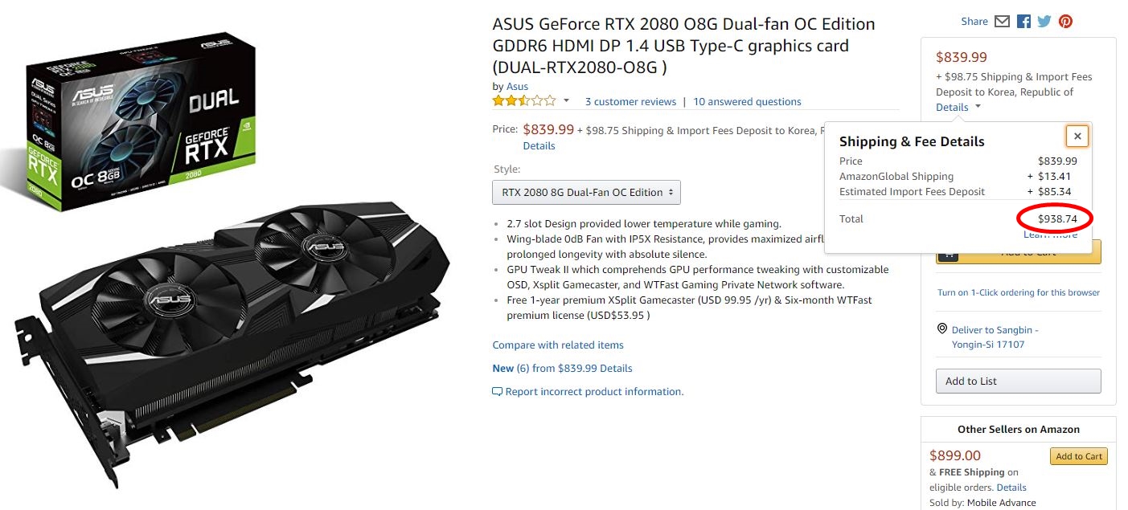
Task: Open New (6) from $839.99 offers
Action: coord(562,369)
